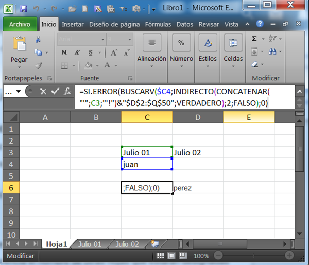Viewport: 309px width, 265px height.
Task: Click the Fill down icon in Modificar
Action: 254,52
